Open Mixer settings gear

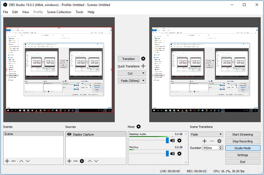click(138, 127)
